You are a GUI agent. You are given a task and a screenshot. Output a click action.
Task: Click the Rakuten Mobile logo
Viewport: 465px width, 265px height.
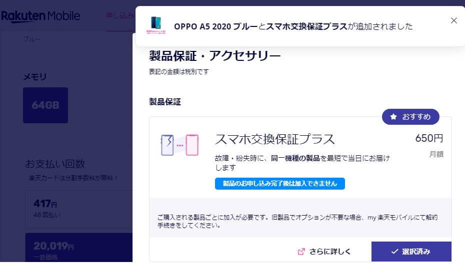click(40, 16)
